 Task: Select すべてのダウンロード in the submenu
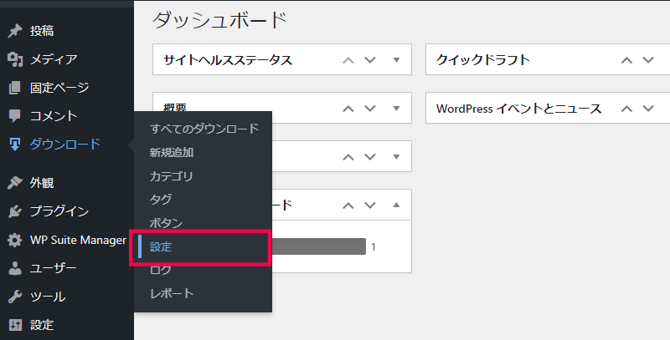coord(204,129)
